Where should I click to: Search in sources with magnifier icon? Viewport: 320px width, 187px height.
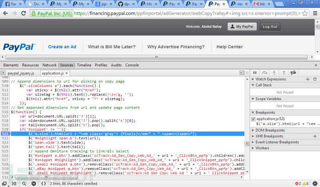pos(24,184)
